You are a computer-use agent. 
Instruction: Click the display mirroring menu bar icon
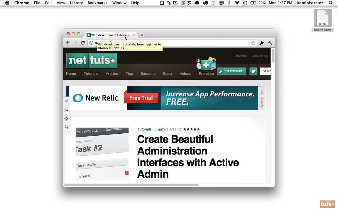(x=221, y=3)
